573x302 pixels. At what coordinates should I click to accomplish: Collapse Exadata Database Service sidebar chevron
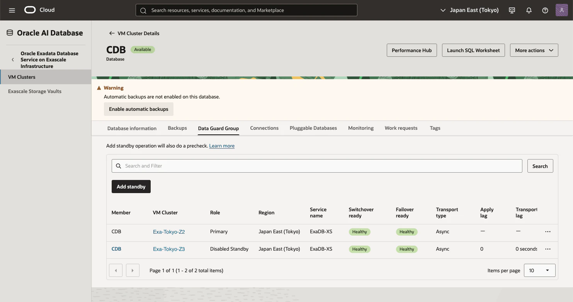click(13, 59)
